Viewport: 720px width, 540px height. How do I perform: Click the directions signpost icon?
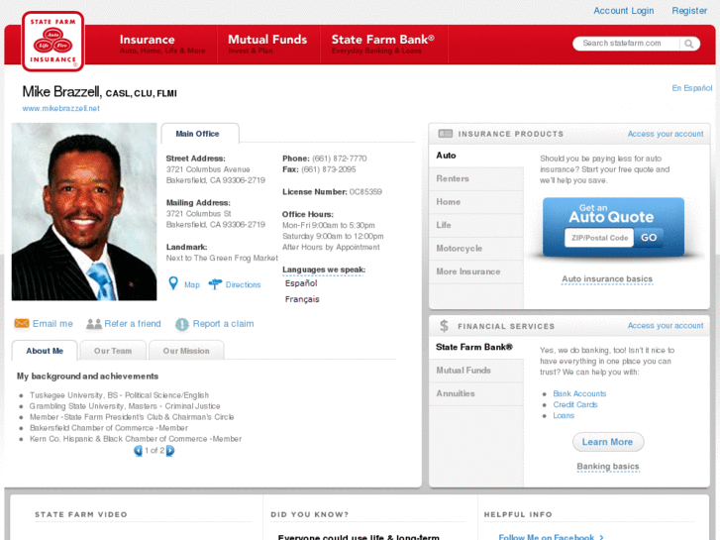pos(215,284)
